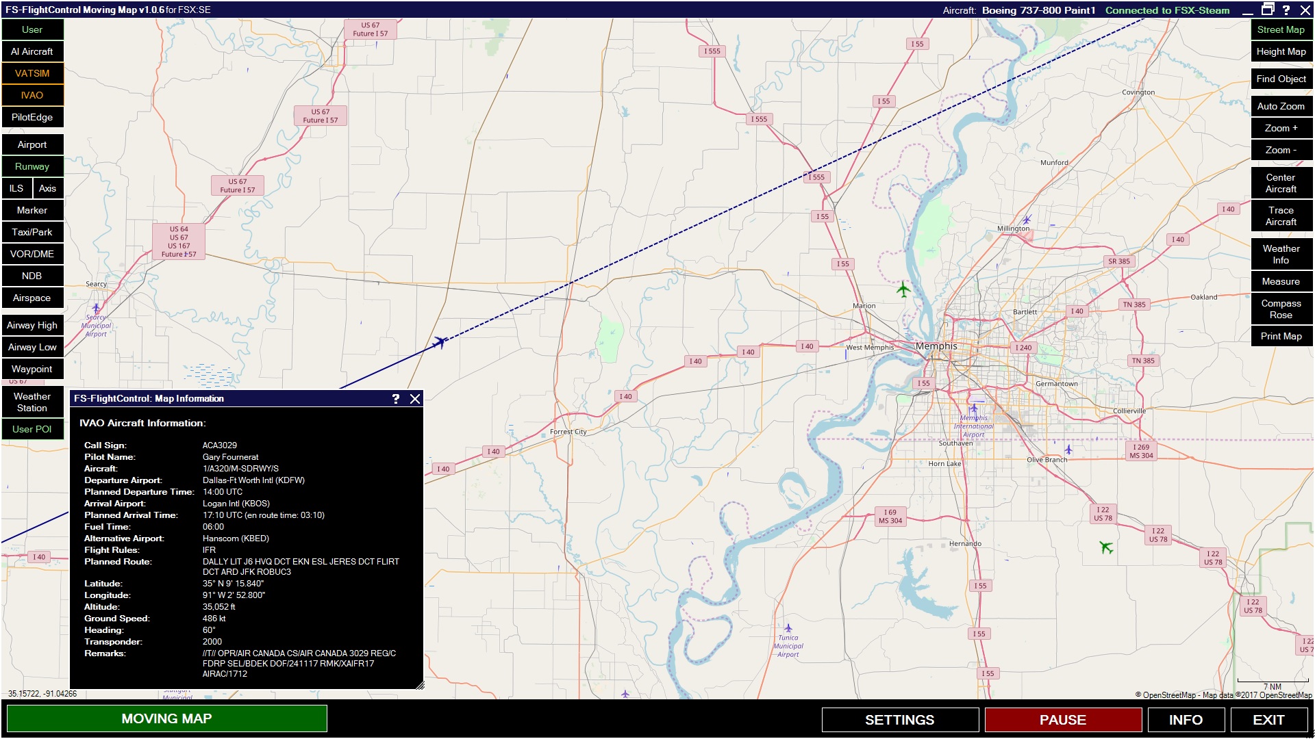Screen dimensions: 1315x739
Task: Enable Trace Aircraft tracking
Action: 1280,216
